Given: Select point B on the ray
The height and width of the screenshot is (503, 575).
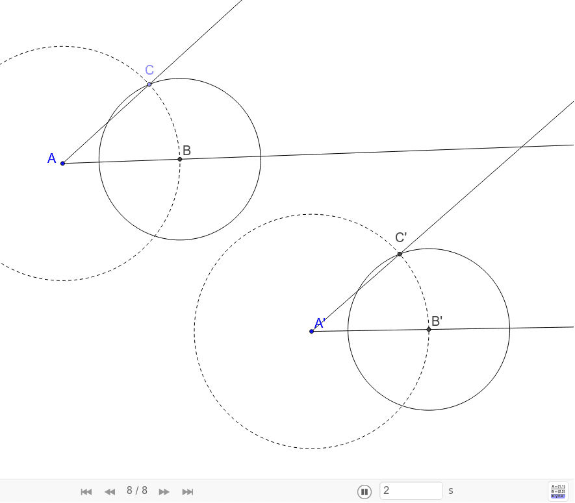Looking at the screenshot, I should (180, 159).
